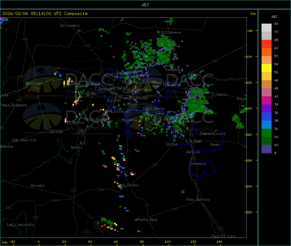Click the 'CompartEscard' map label

click(212, 134)
